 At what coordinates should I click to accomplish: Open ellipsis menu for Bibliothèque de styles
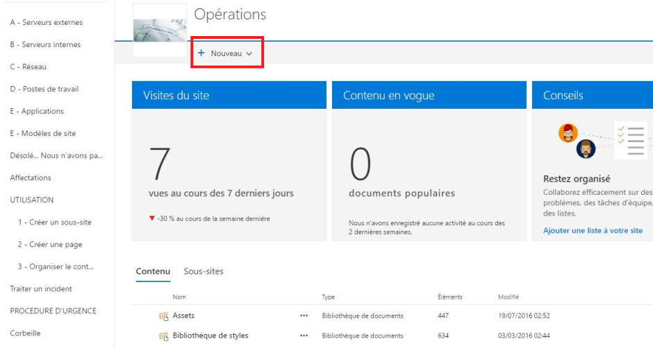pos(304,336)
